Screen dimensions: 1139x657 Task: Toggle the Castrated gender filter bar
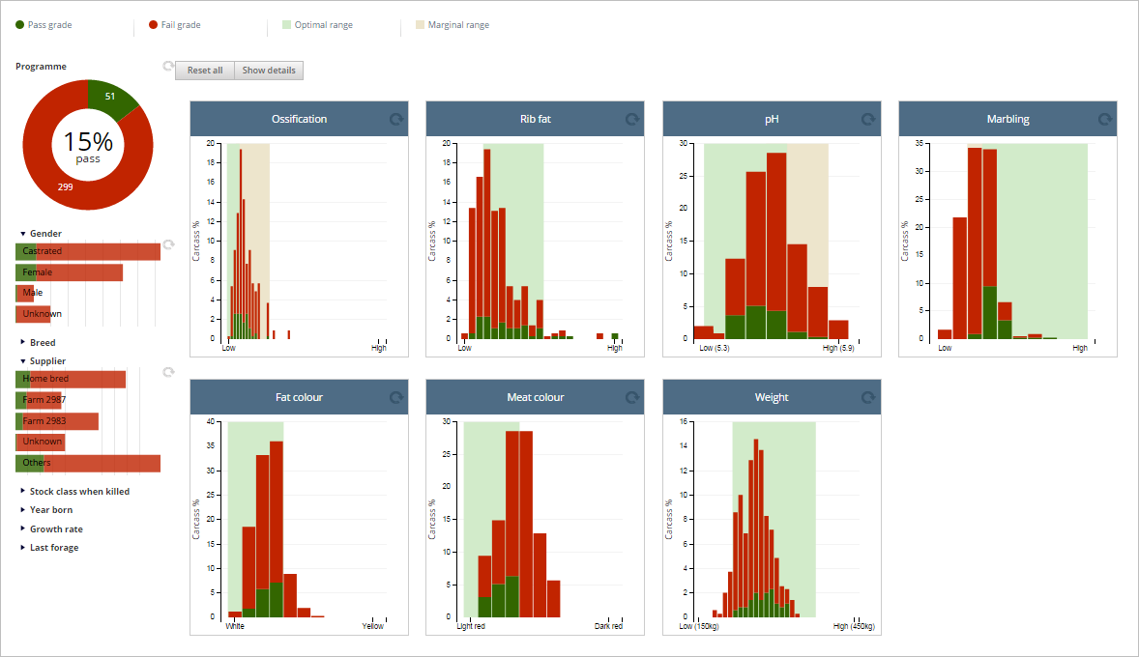pyautogui.click(x=88, y=251)
